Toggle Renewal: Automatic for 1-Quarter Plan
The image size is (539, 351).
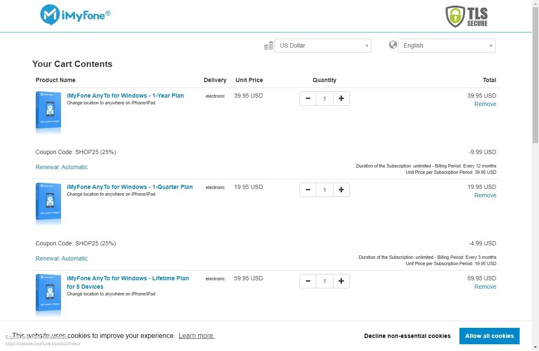coord(62,258)
